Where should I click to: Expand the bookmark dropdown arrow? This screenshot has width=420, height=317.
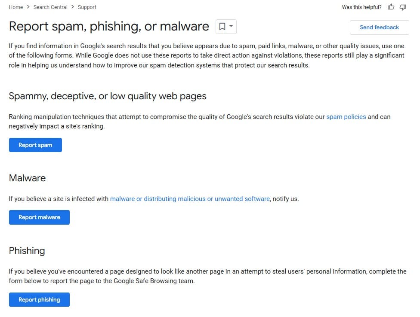click(x=231, y=27)
